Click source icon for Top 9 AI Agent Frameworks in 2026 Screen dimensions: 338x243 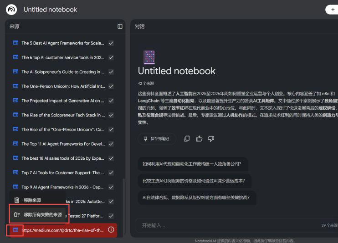(x=16, y=187)
